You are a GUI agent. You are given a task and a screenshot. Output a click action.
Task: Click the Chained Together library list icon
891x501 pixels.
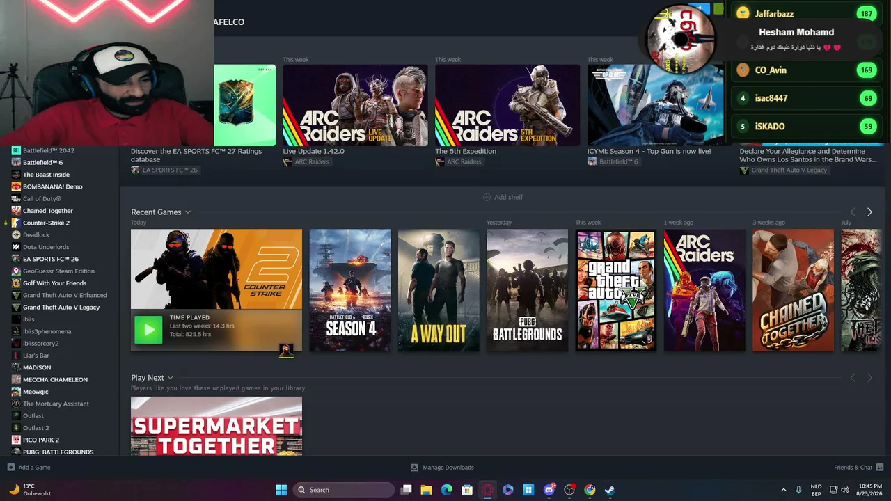click(x=16, y=211)
